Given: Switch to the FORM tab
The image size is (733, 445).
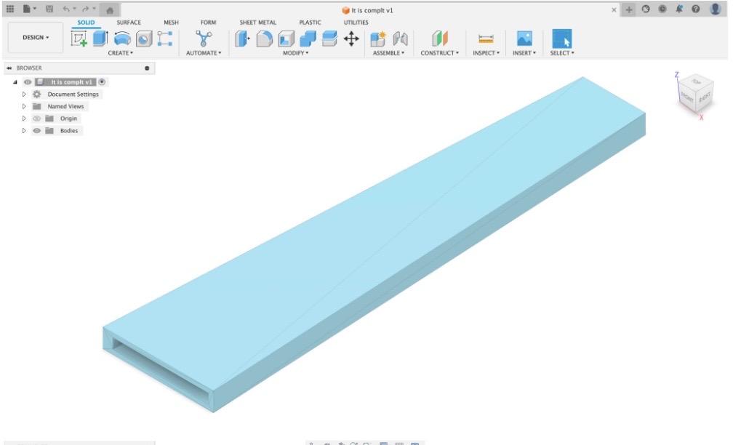Looking at the screenshot, I should 208,23.
